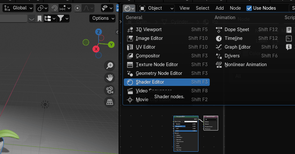This screenshot has width=295, height=154.
Task: Click the bookmark icon in the header
Action: point(40,18)
